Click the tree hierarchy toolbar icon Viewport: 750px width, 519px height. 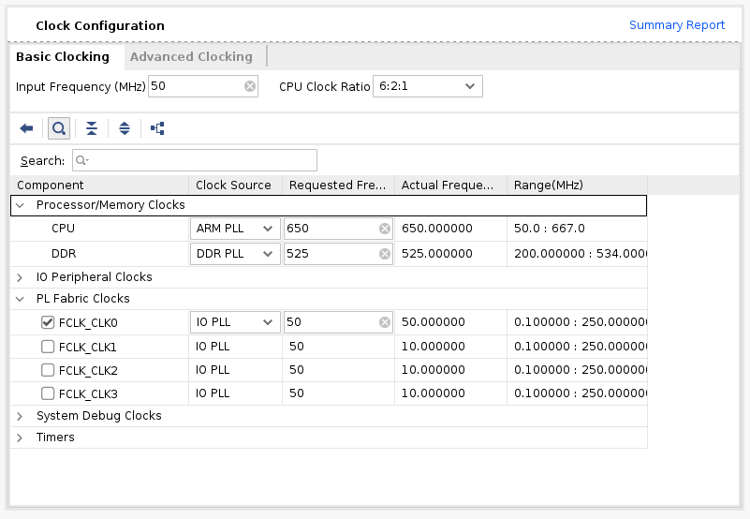(x=157, y=128)
